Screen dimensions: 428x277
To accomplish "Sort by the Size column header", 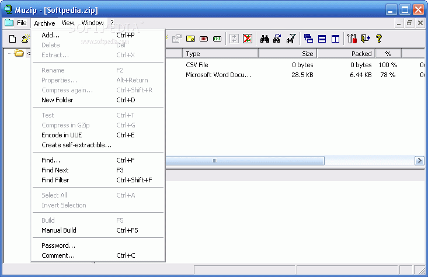I will (287, 54).
